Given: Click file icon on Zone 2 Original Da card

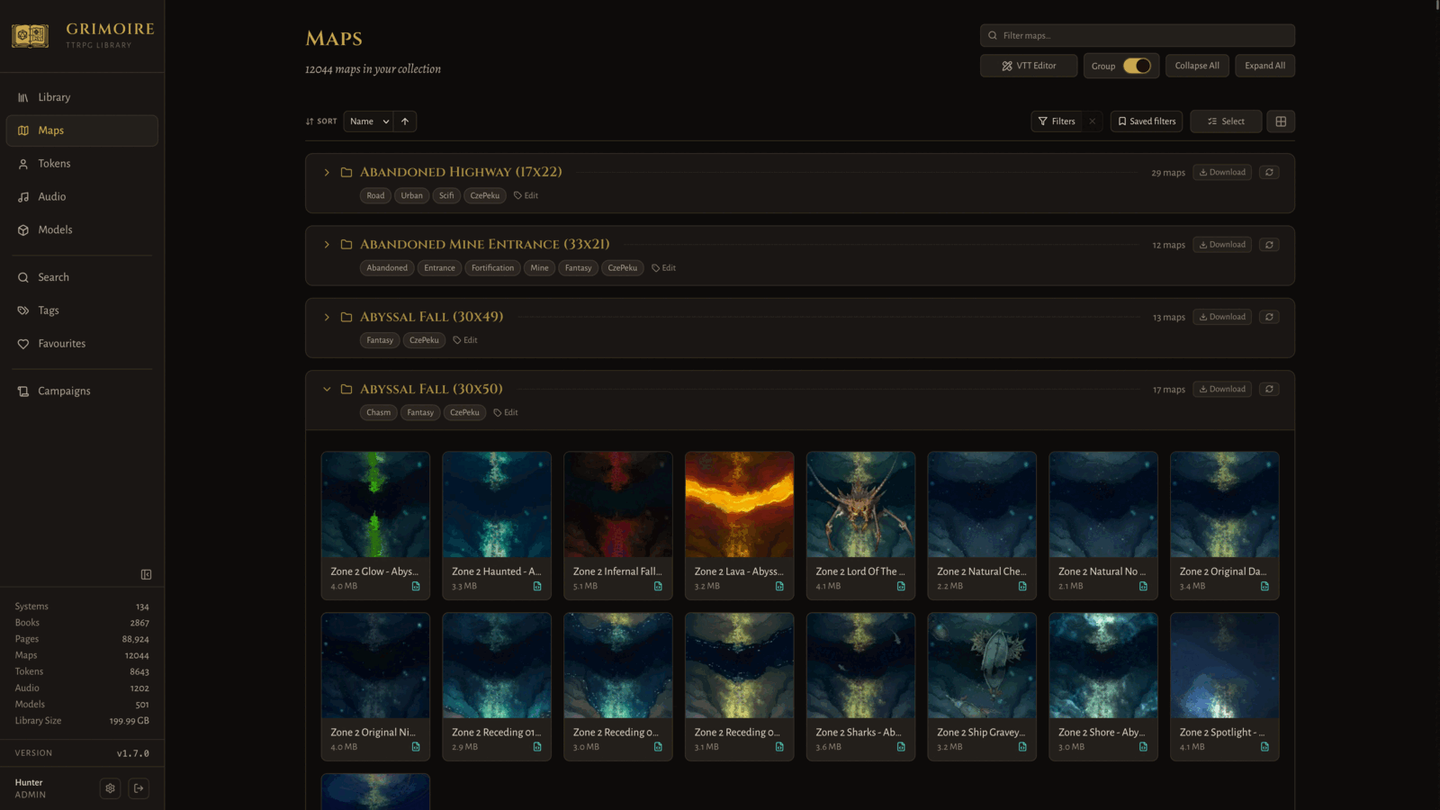Looking at the screenshot, I should tap(1264, 586).
